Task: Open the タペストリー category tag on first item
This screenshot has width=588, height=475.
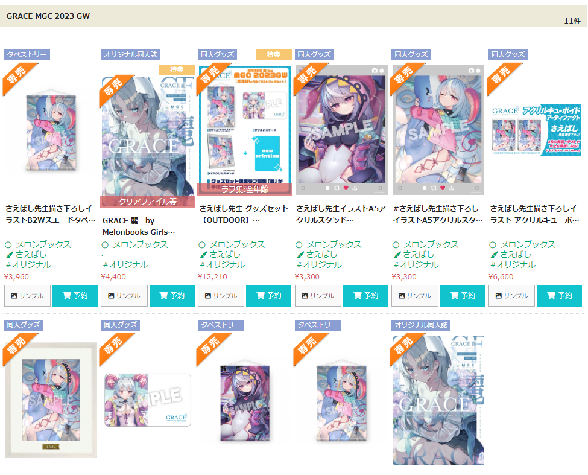Action: 27,55
